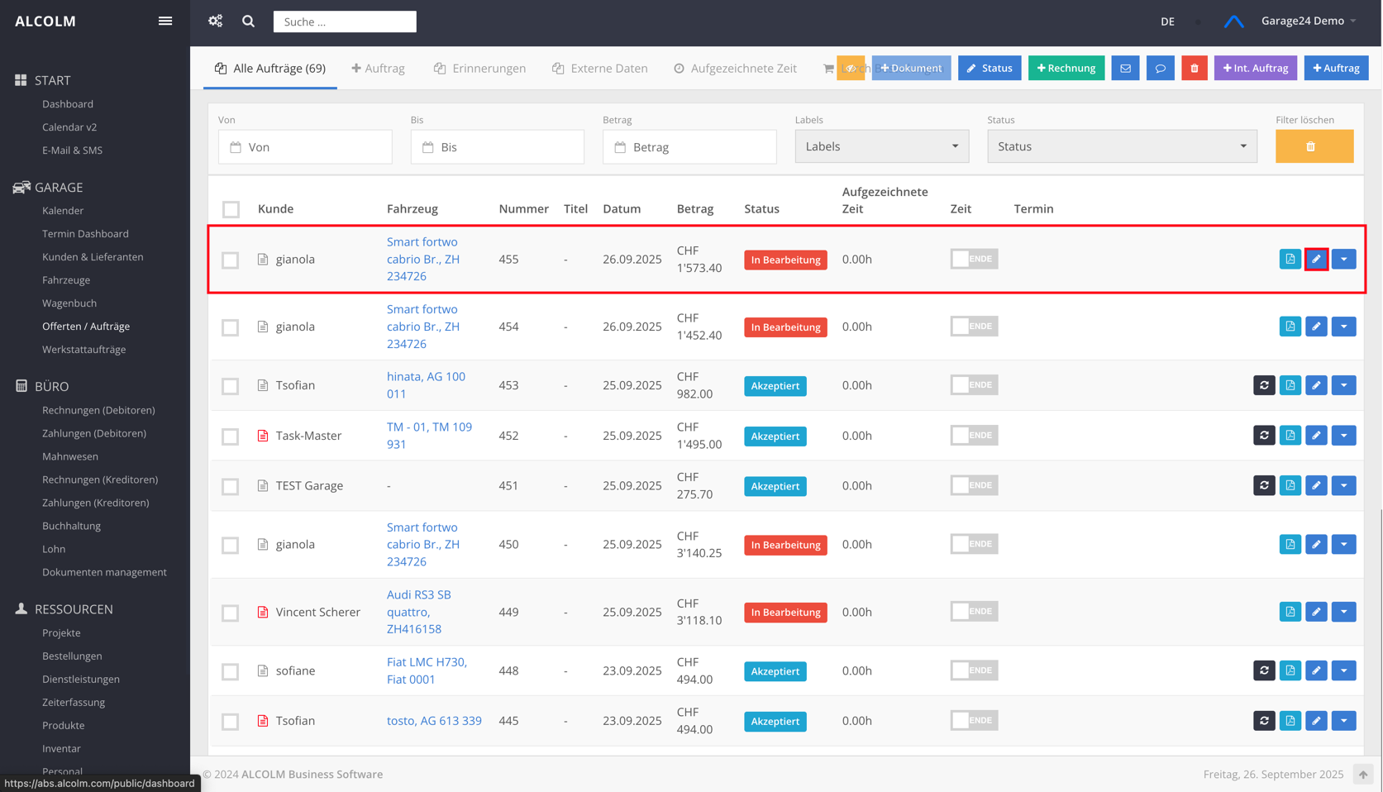Click the envelope email button in toolbar
Viewport: 1383px width, 792px height.
[1125, 69]
